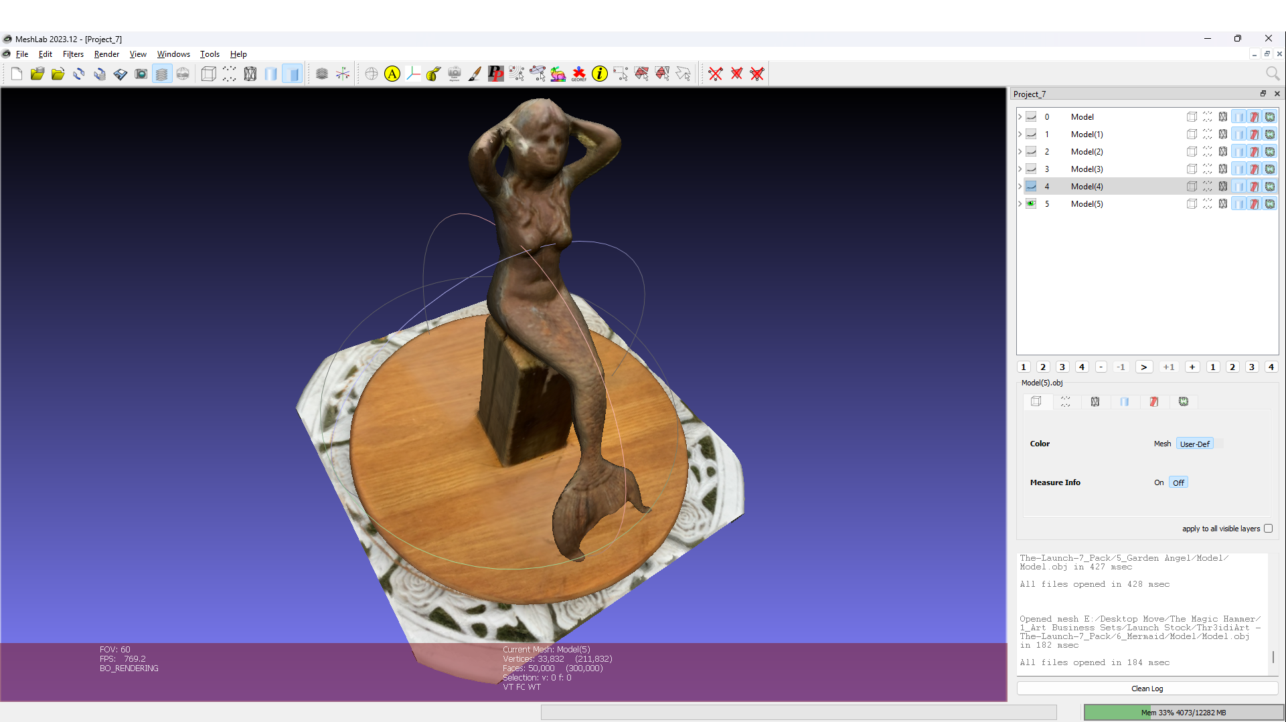Click the User-Def color swatch box
This screenshot has width=1286, height=722.
[1220, 444]
